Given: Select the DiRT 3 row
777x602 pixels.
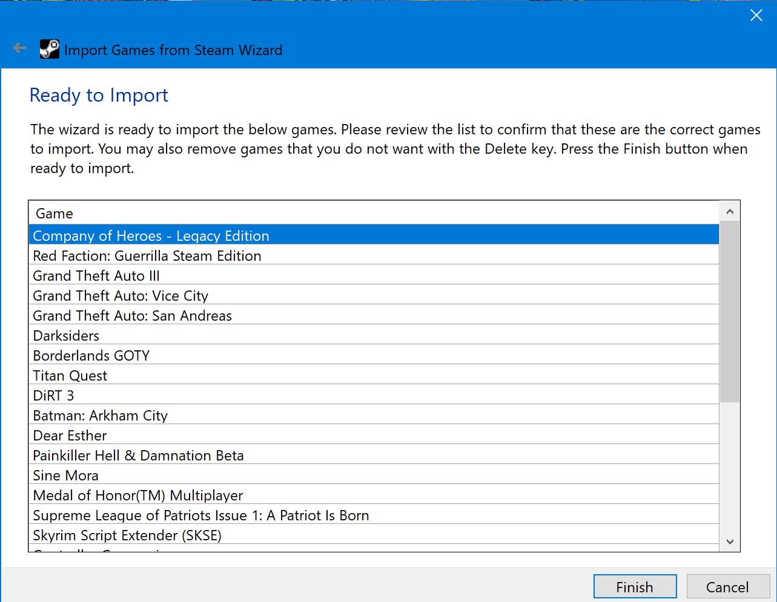Looking at the screenshot, I should [374, 394].
